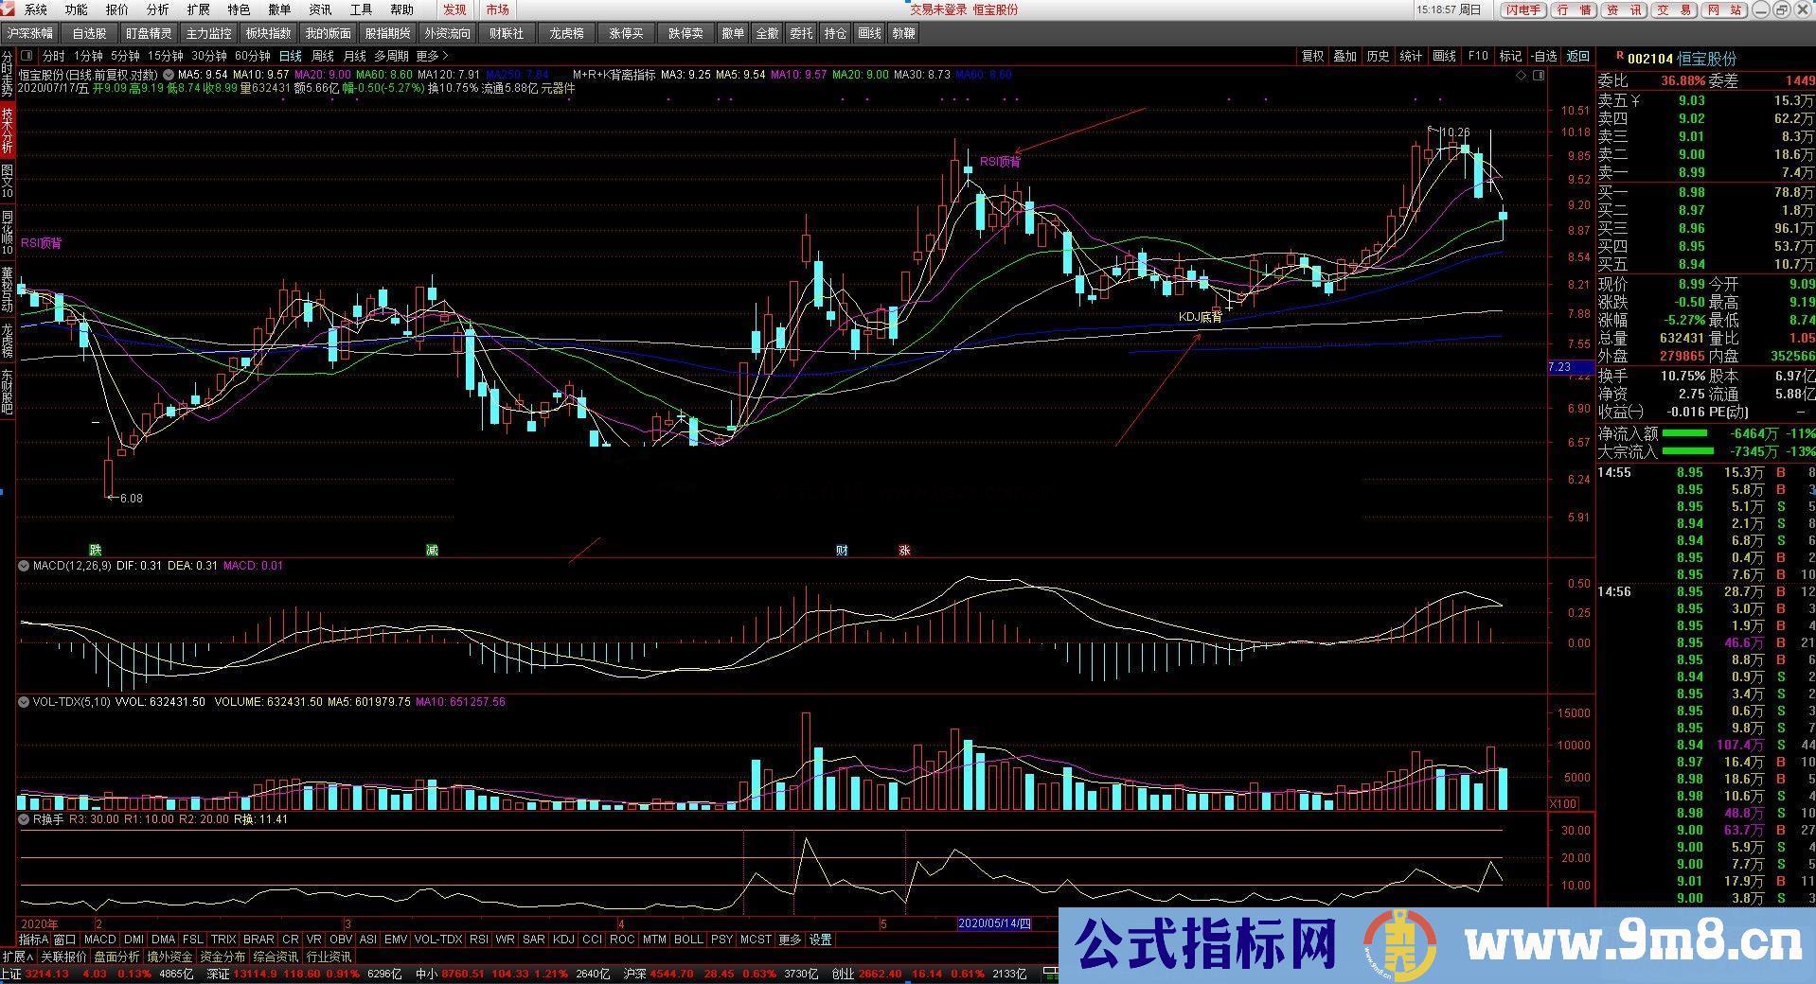Screen dimensions: 1816x984
Task: Click 复权 adjustment toggle above chart
Action: (x=1310, y=56)
